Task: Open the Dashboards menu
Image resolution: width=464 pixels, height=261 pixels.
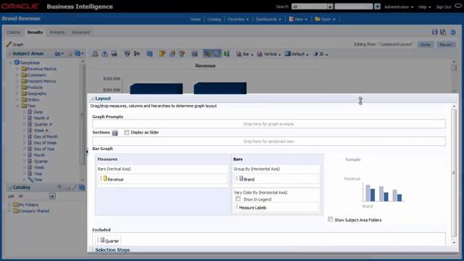Action: [x=268, y=20]
